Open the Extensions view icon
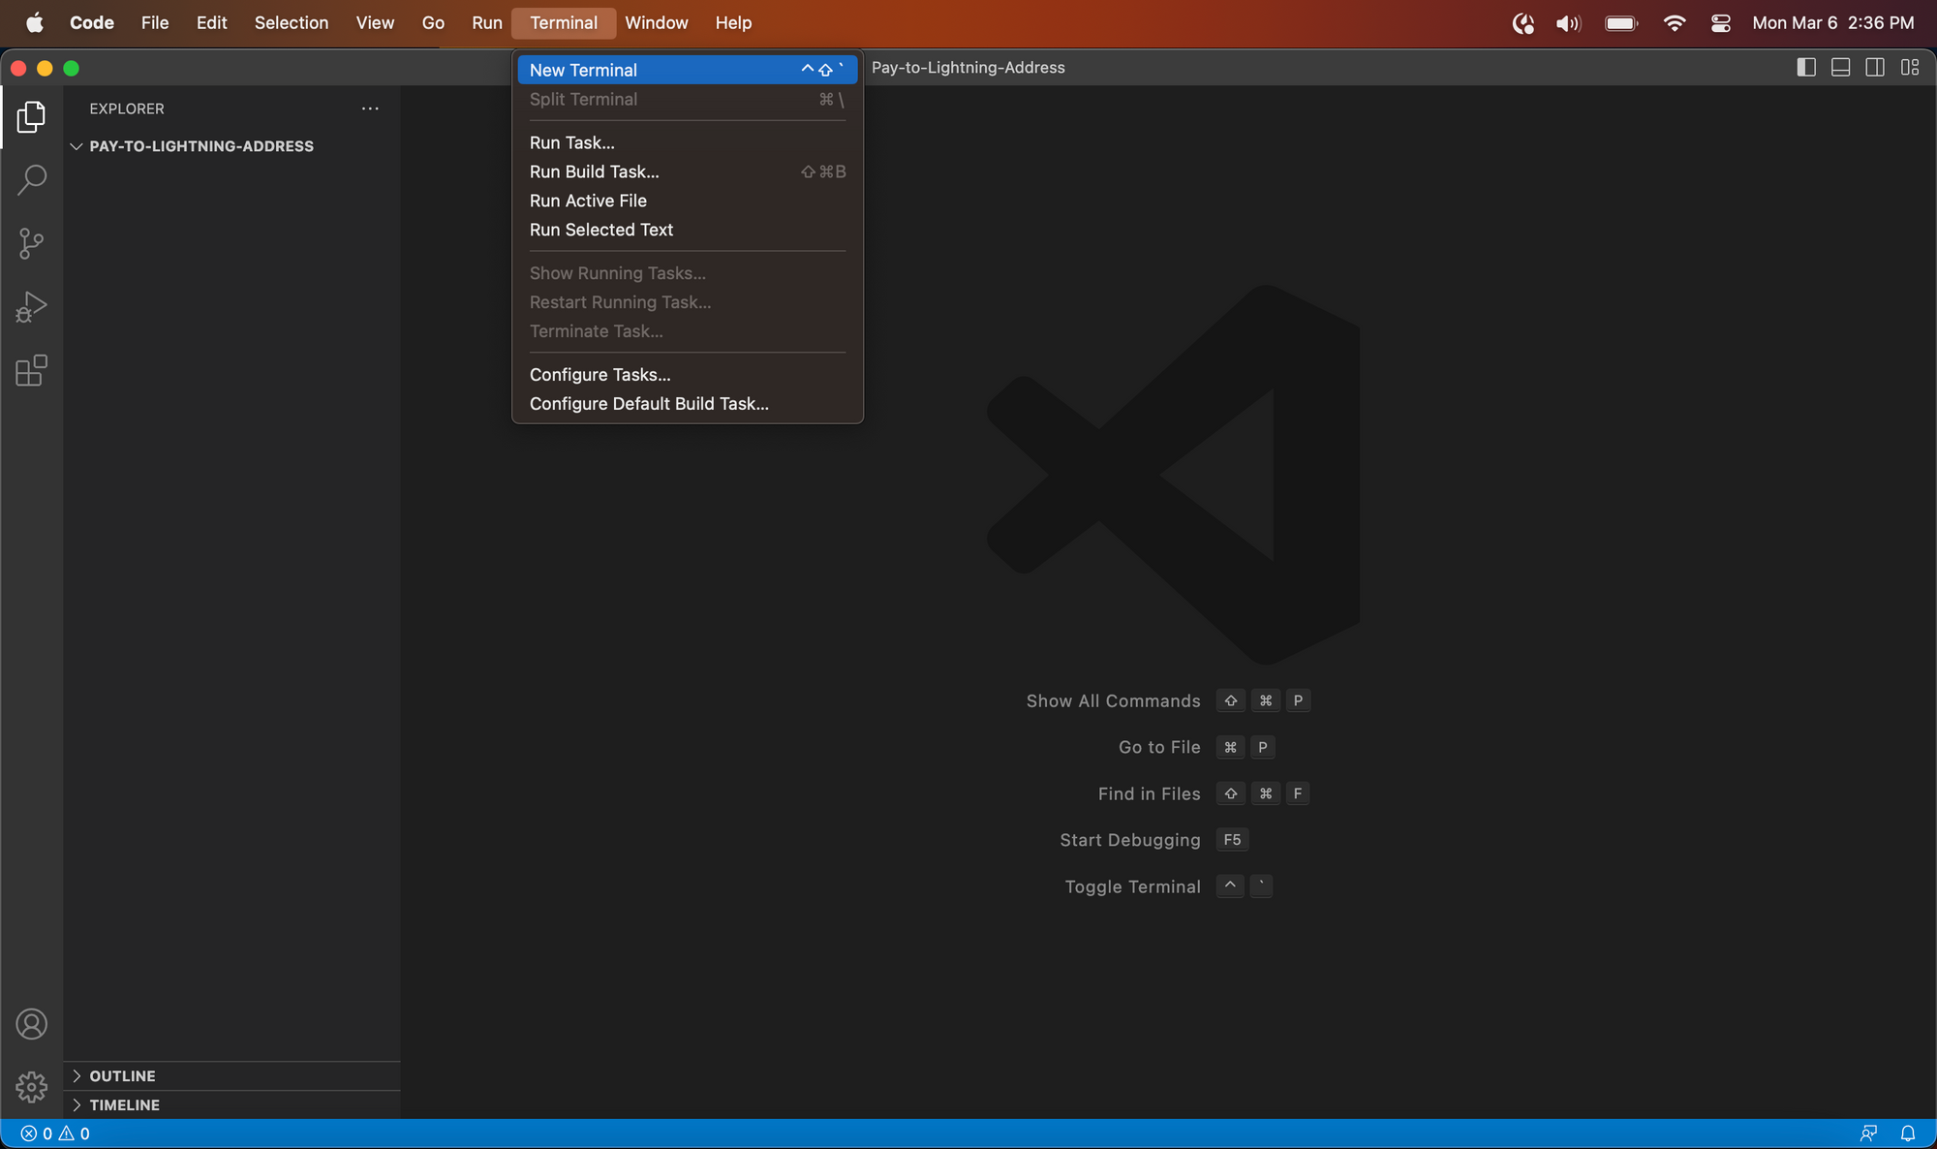 tap(31, 370)
